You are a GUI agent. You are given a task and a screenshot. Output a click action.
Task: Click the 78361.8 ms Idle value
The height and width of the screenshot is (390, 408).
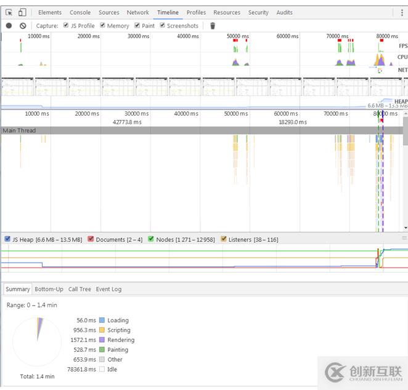81,369
